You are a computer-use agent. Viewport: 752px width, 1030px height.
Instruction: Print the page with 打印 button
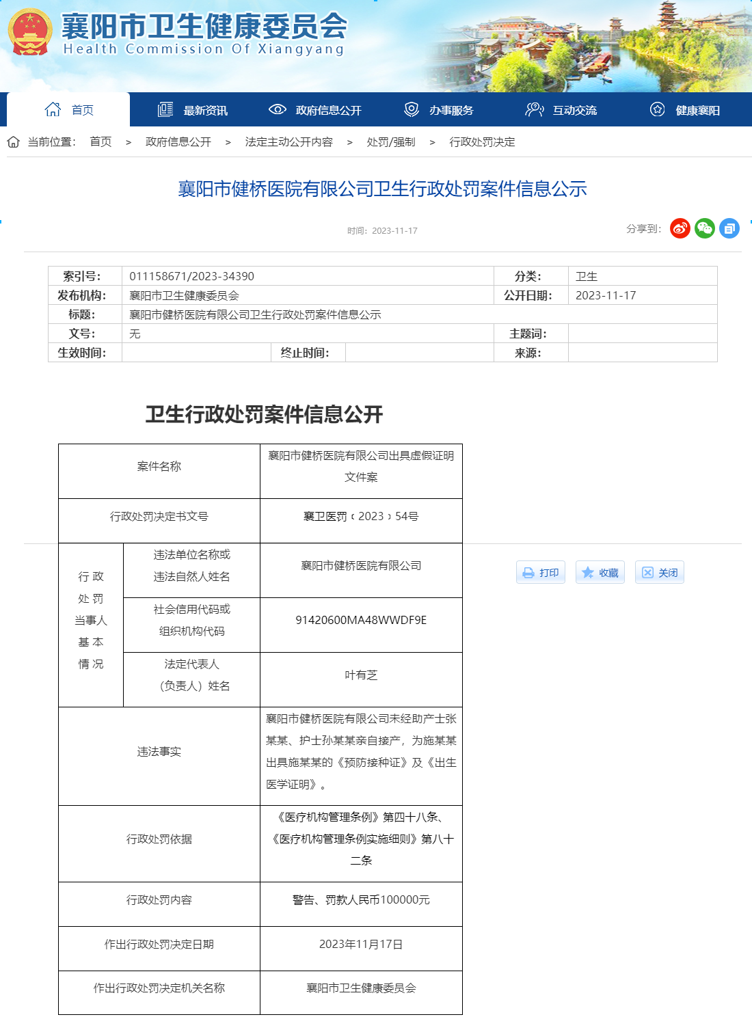coord(541,573)
